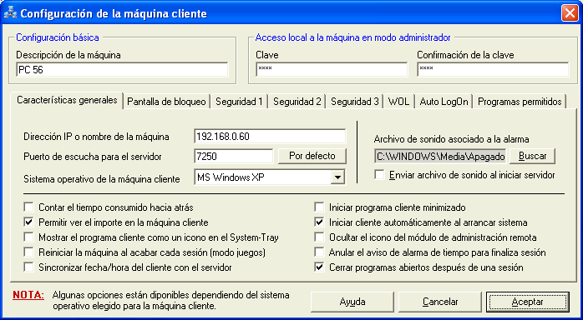Screen dimensions: 583x320
Task: Check Anular el aviso de alarma de tiempo
Action: point(319,252)
